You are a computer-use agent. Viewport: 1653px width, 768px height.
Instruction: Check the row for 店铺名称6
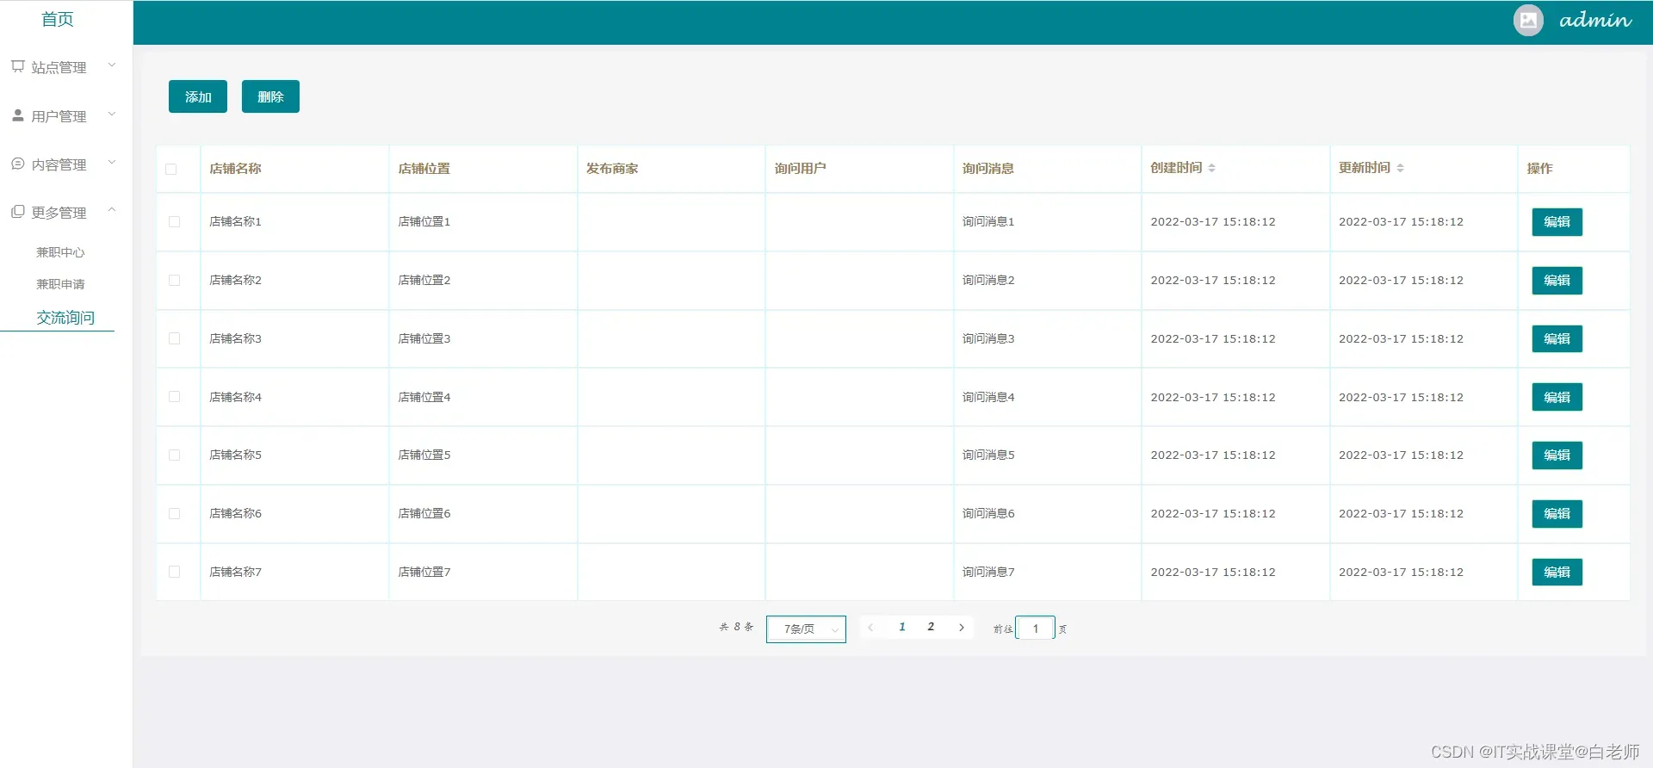point(174,513)
